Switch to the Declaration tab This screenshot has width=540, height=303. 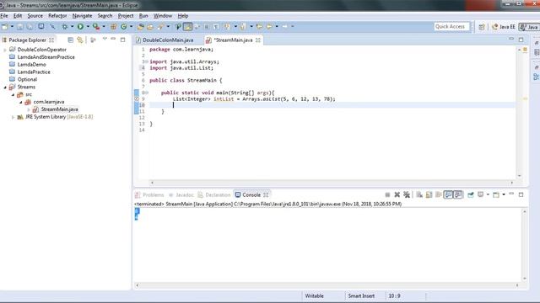pos(214,195)
